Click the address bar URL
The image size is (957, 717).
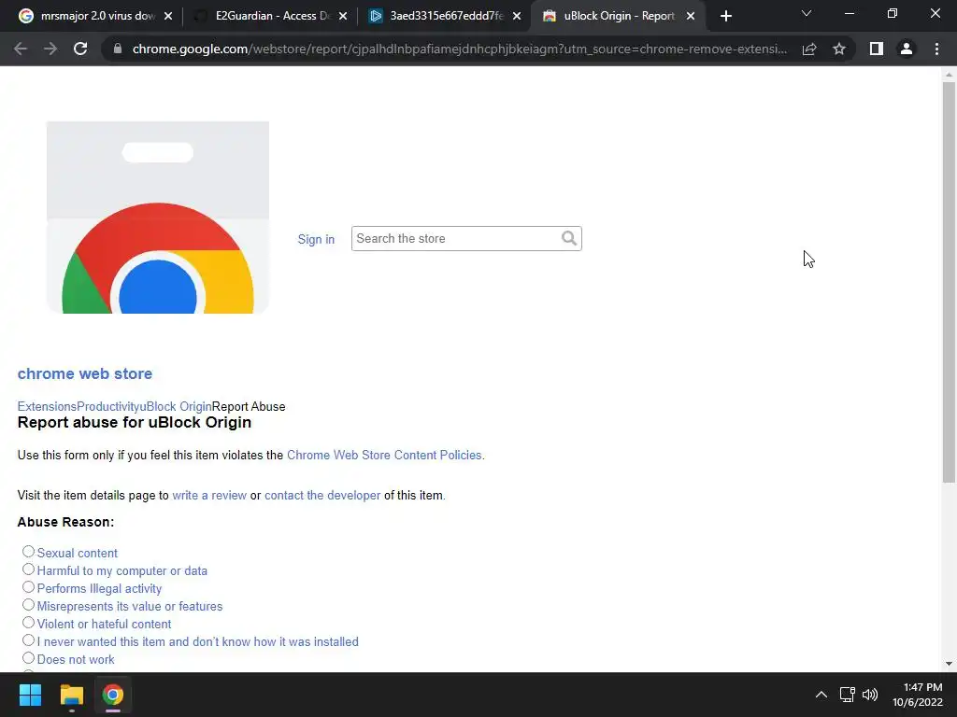[459, 49]
